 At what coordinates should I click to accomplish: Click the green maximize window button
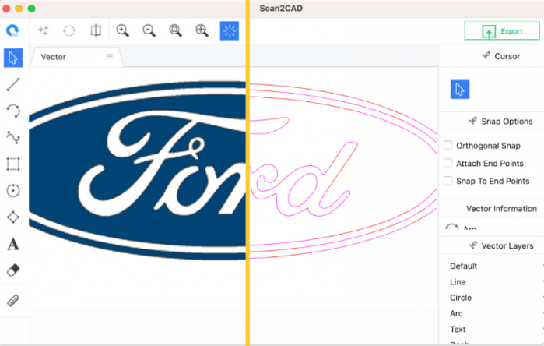(x=32, y=9)
